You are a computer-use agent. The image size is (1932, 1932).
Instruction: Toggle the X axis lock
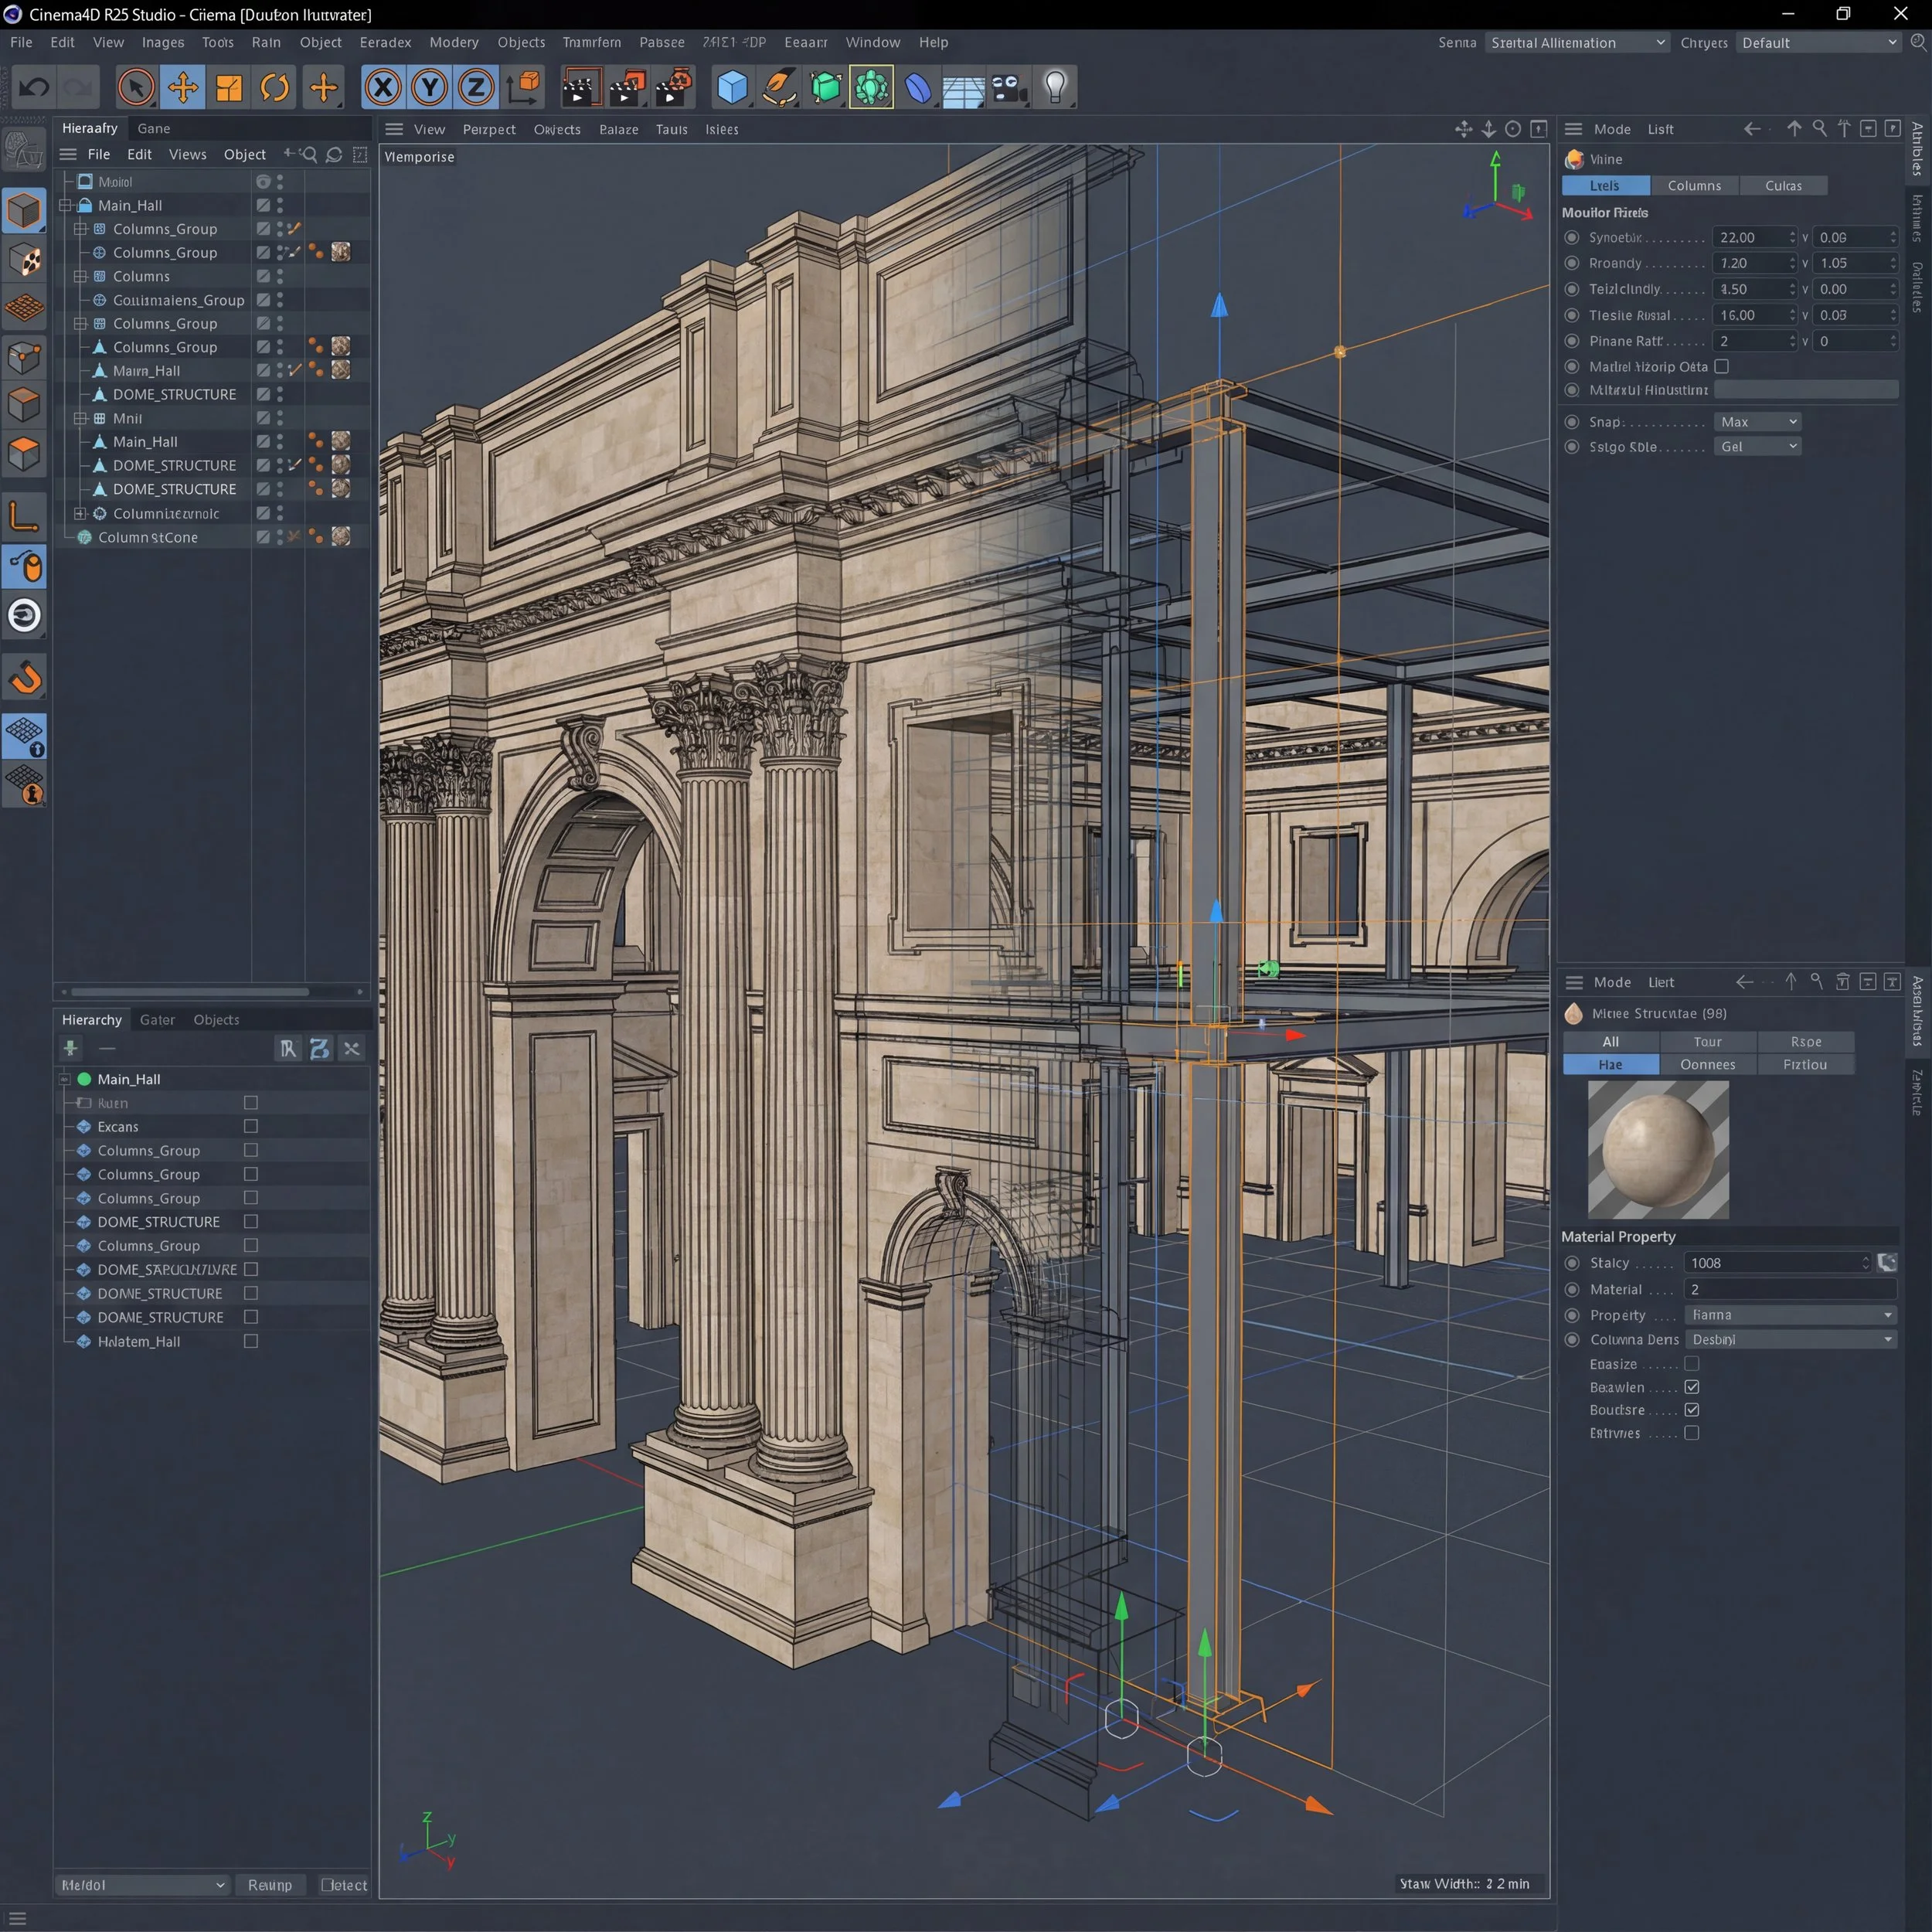tap(383, 88)
